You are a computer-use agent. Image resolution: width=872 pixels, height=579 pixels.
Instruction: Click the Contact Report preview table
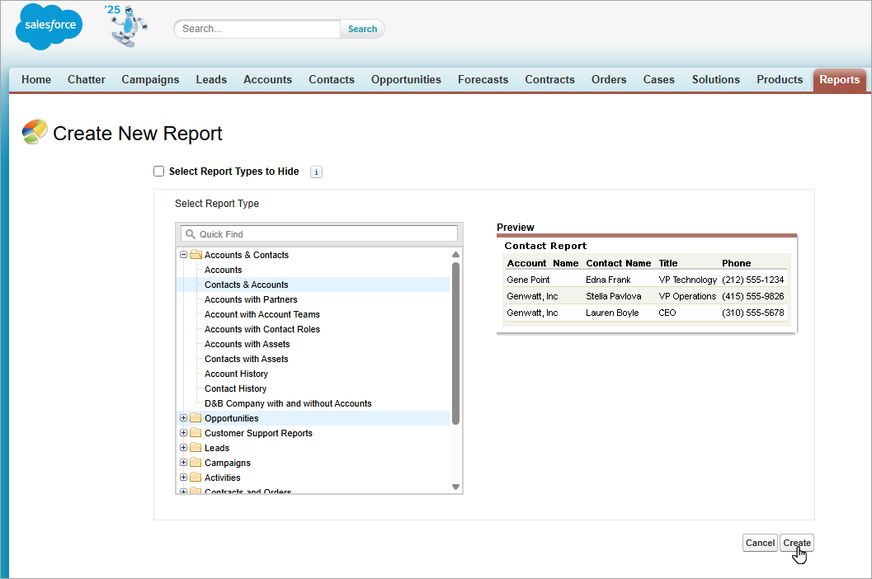coord(646,284)
